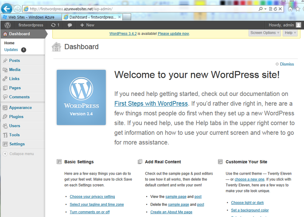Click the Collapse menu arrow icon
The height and width of the screenshot is (217, 304).
(5, 154)
